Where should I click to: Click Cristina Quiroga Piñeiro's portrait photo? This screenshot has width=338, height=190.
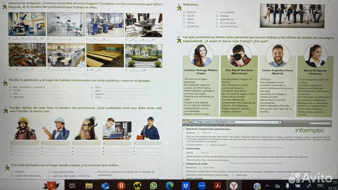pos(200,56)
